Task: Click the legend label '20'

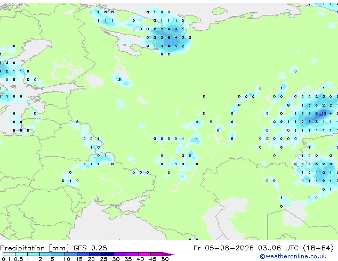Action: 91,259
